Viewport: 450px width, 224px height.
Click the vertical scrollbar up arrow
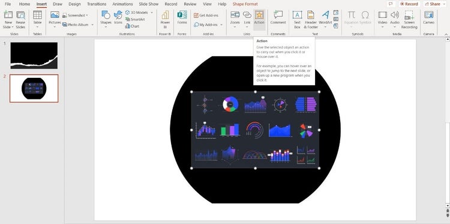click(x=447, y=40)
